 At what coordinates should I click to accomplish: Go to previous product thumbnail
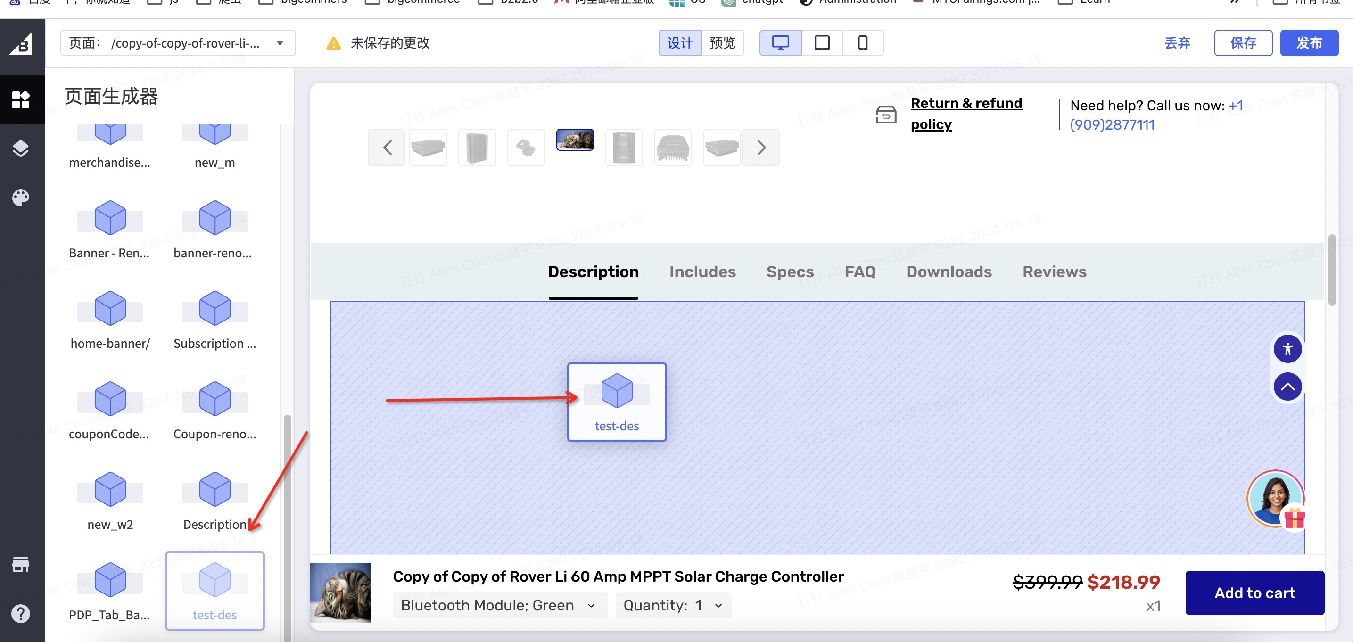[387, 148]
